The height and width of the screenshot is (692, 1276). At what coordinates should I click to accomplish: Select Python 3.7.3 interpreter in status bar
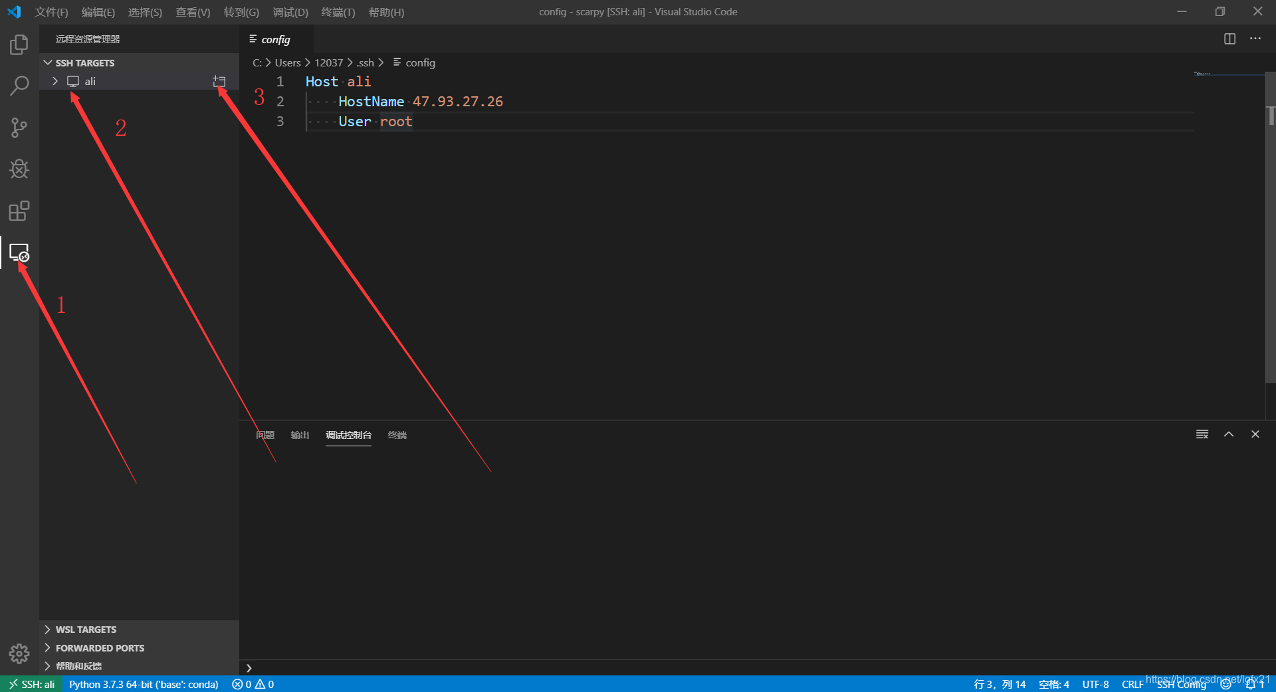pos(144,684)
